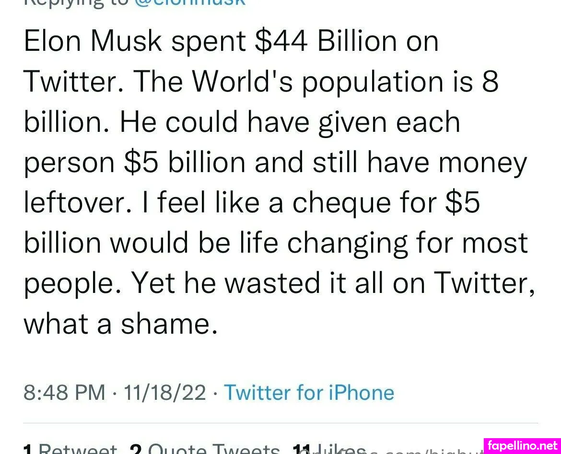View the 2 Quote Tweets list
This screenshot has height=454, width=561.
click(x=204, y=449)
